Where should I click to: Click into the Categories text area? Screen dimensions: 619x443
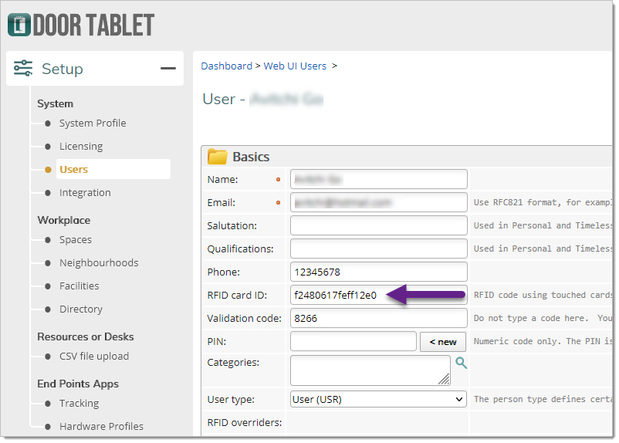coord(369,370)
